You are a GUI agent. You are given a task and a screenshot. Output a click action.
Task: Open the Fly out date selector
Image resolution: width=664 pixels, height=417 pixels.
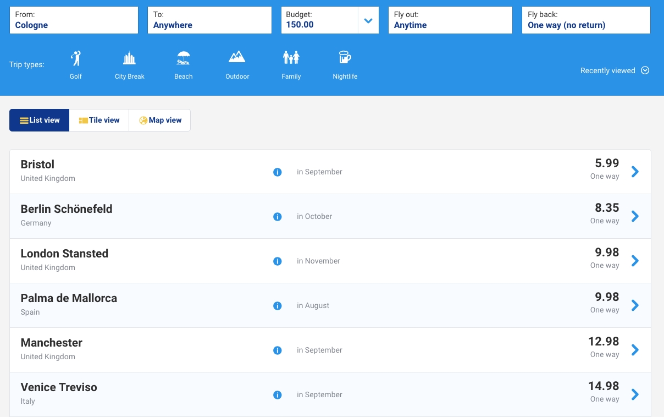pos(450,20)
